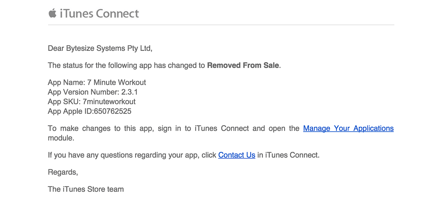Click the sentence beginning The status for
The width and height of the screenshot is (429, 203).
click(x=164, y=65)
